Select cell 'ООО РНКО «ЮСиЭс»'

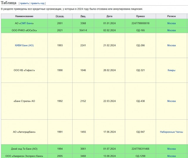click(24, 30)
